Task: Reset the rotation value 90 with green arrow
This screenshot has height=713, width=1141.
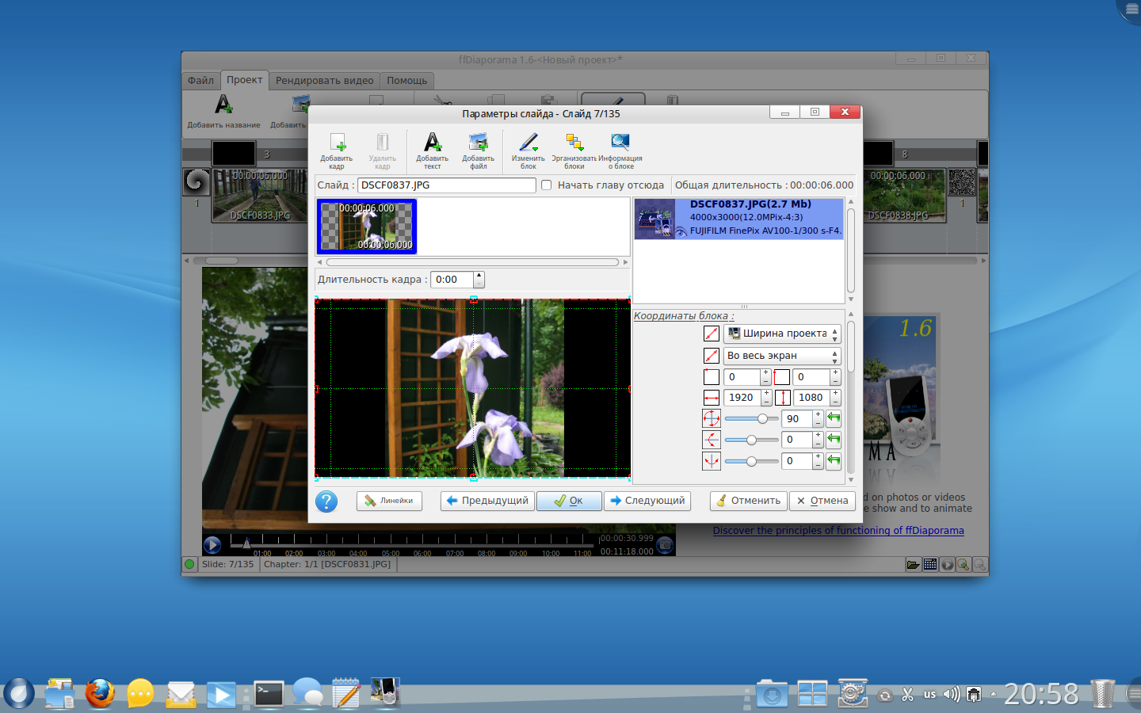Action: pyautogui.click(x=834, y=418)
